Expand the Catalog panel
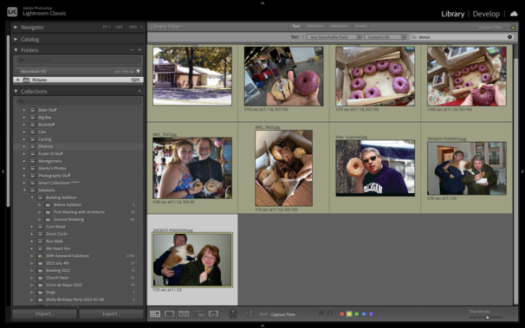Image resolution: width=525 pixels, height=328 pixels. tap(16, 39)
